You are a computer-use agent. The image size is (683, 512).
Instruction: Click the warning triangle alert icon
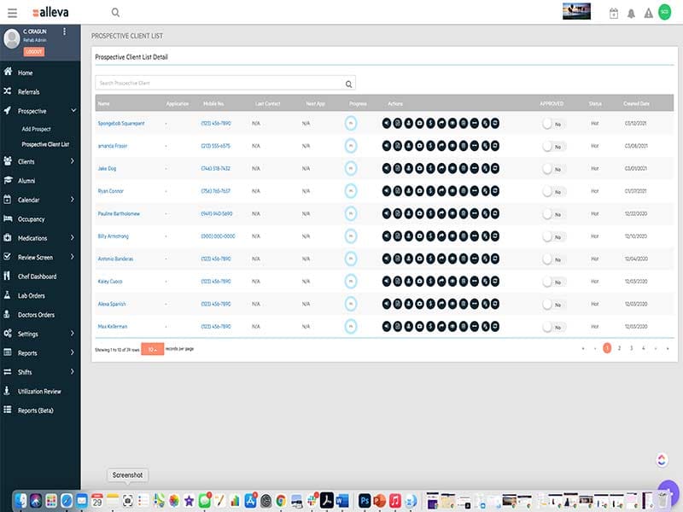648,13
